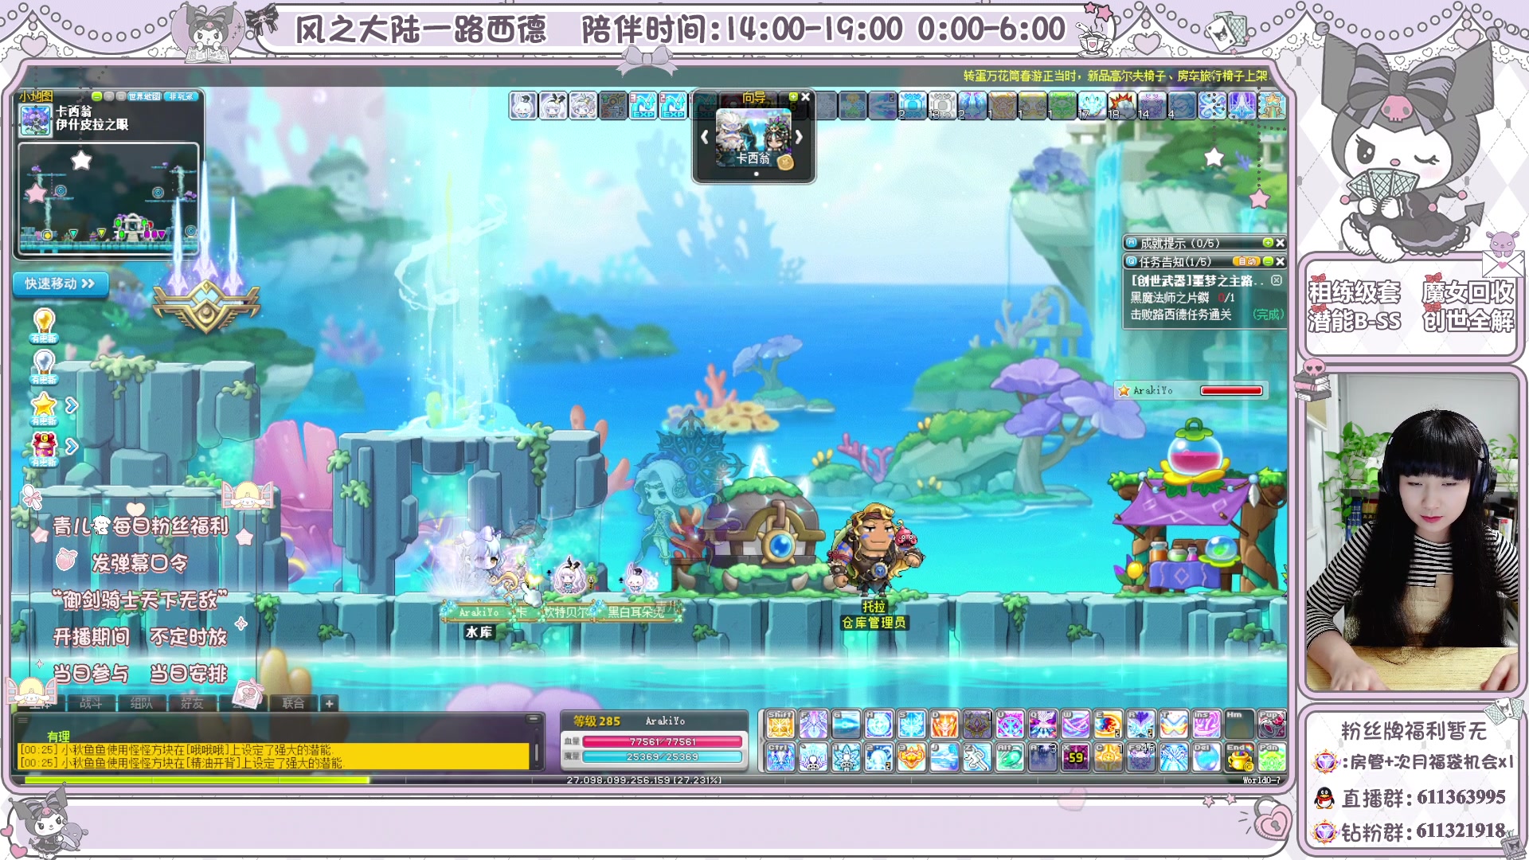Image resolution: width=1529 pixels, height=860 pixels.
Task: Click the Ctrl-key skill slot
Action: point(780,757)
